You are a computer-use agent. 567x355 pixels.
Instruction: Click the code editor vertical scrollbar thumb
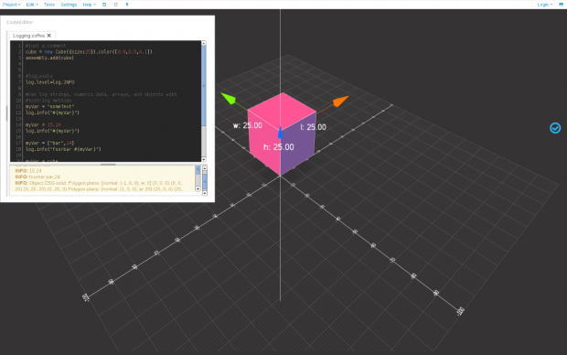point(204,86)
